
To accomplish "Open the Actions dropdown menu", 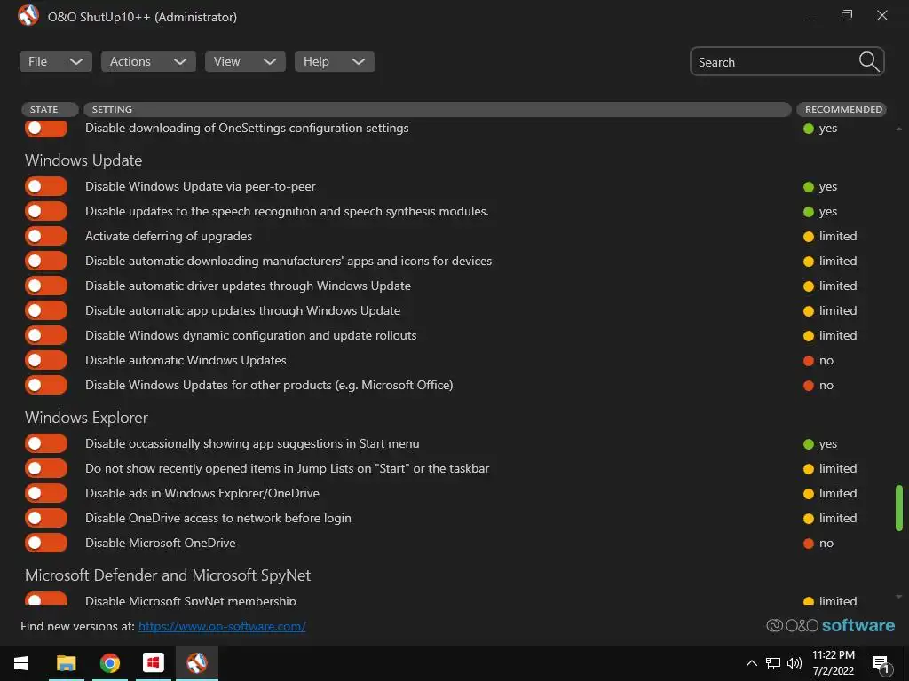I will coord(148,61).
